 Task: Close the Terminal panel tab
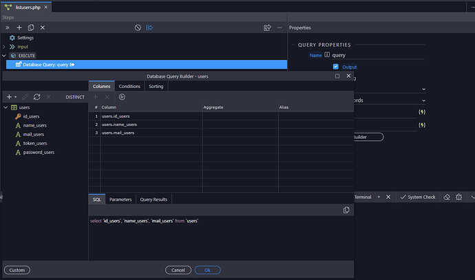click(388, 197)
